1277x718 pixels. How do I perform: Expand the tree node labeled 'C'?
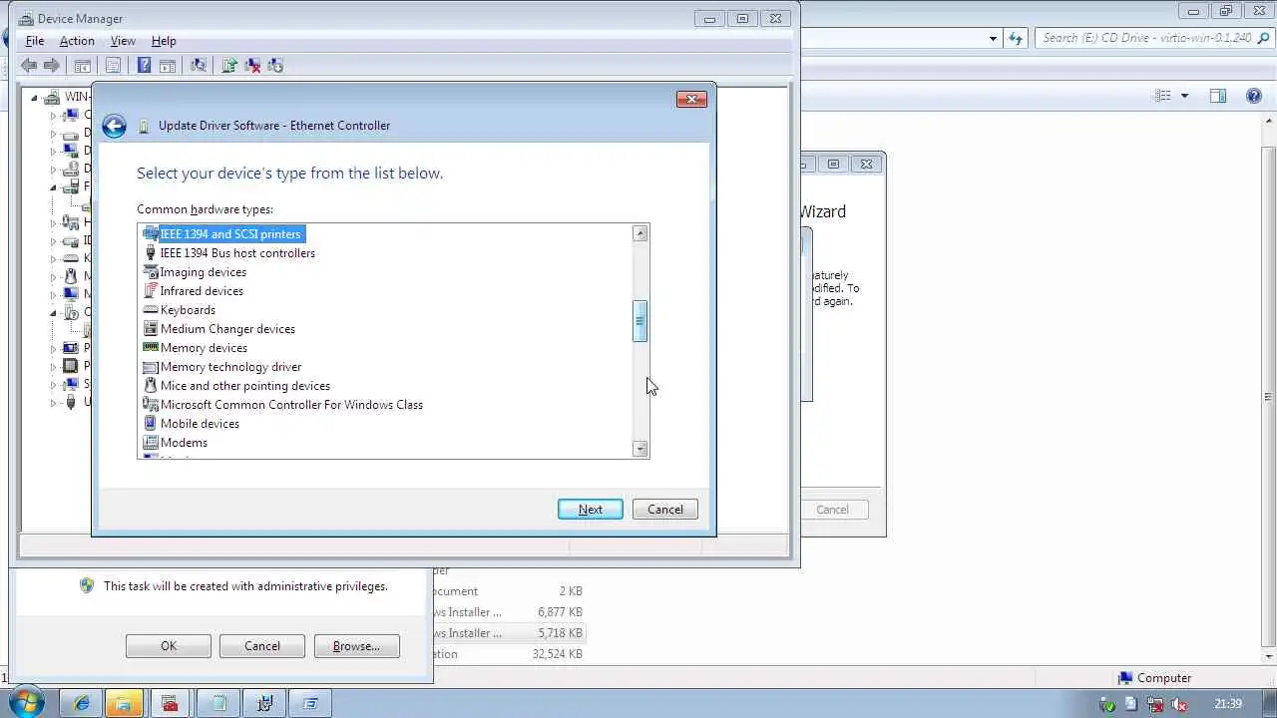click(x=54, y=115)
